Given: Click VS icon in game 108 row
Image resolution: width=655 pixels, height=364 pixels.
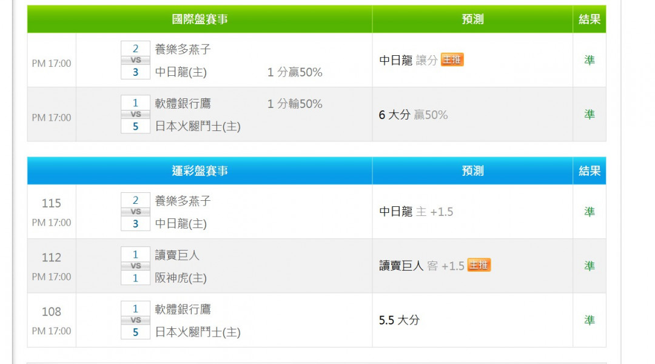Looking at the screenshot, I should 135,320.
